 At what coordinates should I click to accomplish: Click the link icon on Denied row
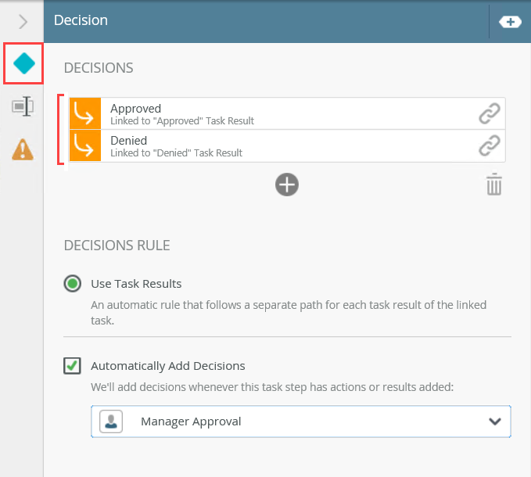[490, 145]
